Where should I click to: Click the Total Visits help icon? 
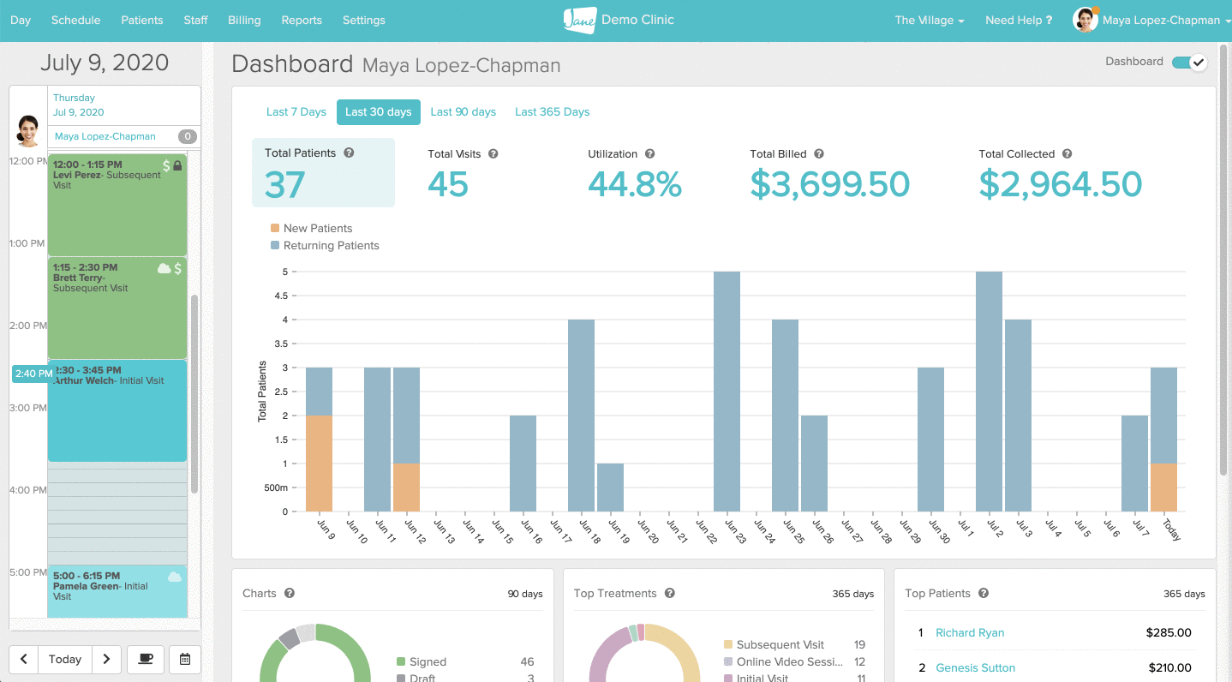[493, 154]
